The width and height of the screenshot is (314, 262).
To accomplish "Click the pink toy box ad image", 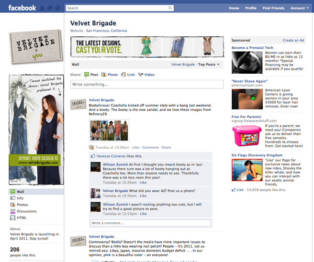I will click(247, 136).
